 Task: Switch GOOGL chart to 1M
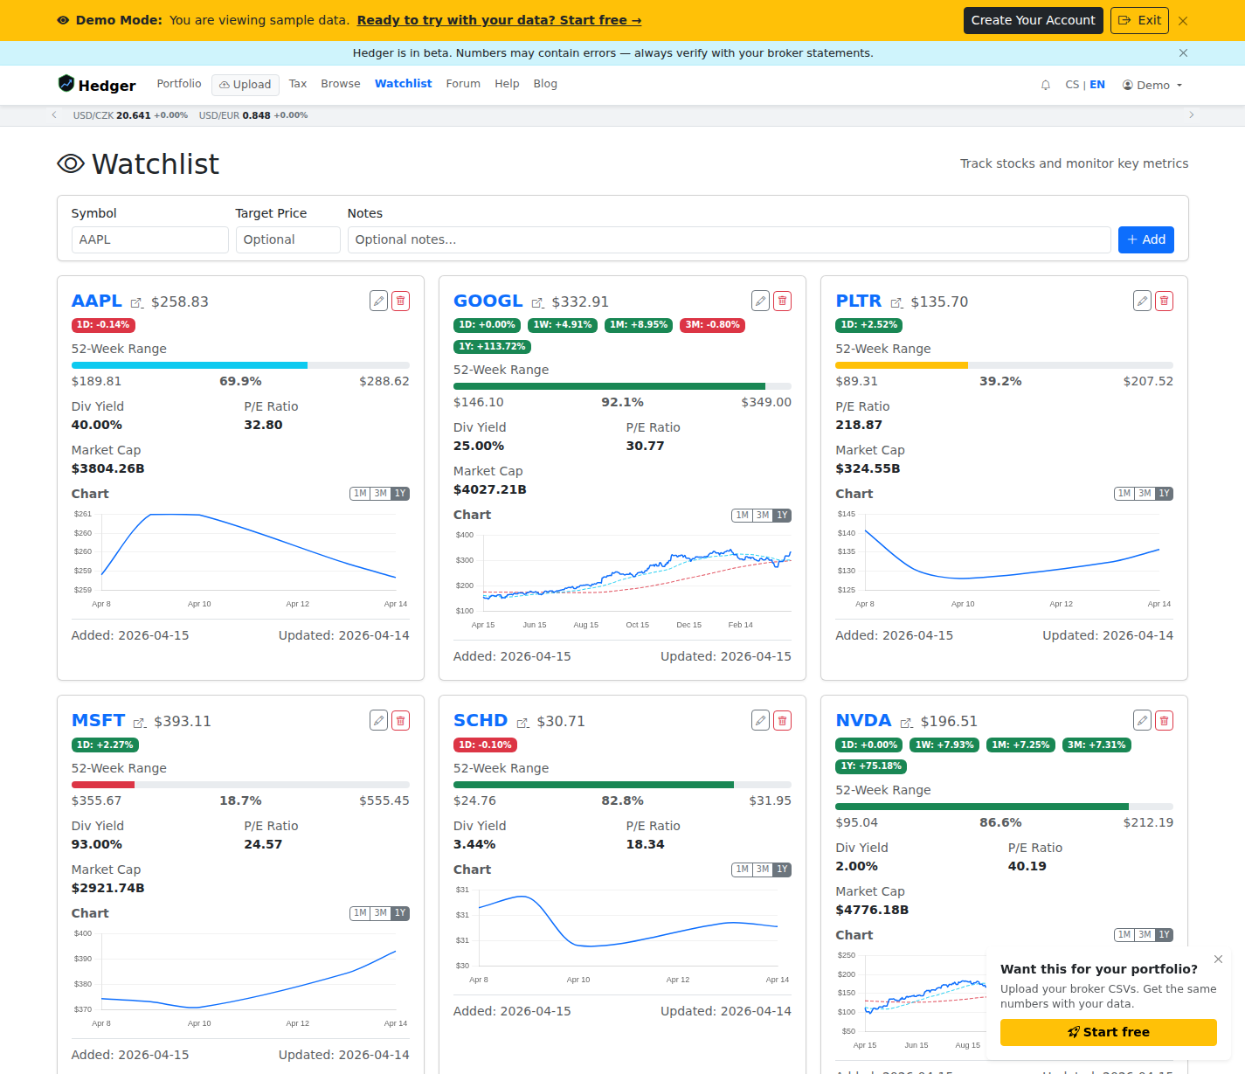[742, 516]
